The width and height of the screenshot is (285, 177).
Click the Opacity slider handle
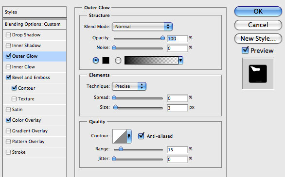click(x=162, y=38)
